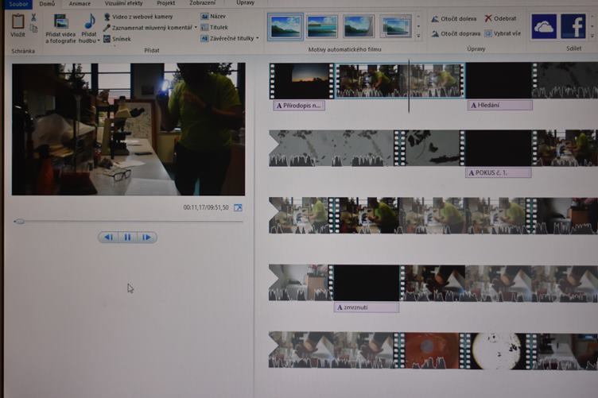598x398 pixels.
Task: Click the cut scissors icon
Action: click(x=33, y=17)
